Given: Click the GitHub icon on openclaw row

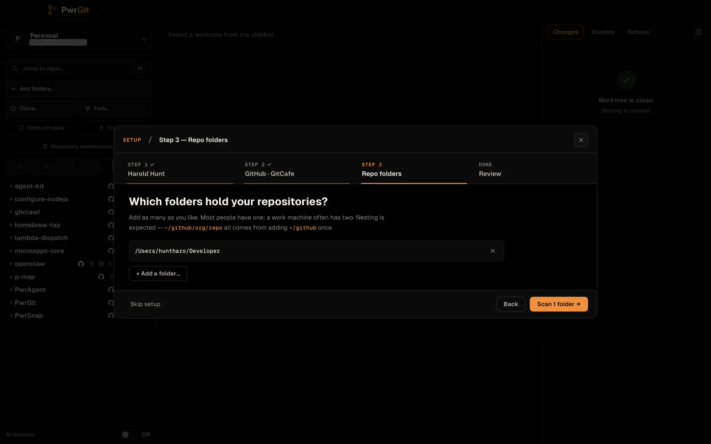Looking at the screenshot, I should click(81, 264).
